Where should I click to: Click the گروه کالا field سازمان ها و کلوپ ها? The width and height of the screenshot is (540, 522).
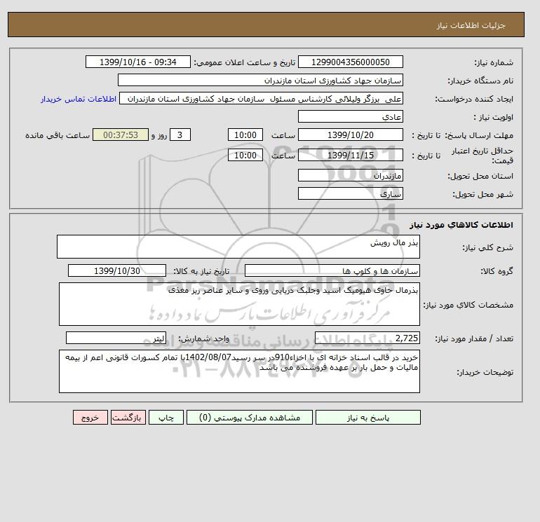pyautogui.click(x=332, y=270)
